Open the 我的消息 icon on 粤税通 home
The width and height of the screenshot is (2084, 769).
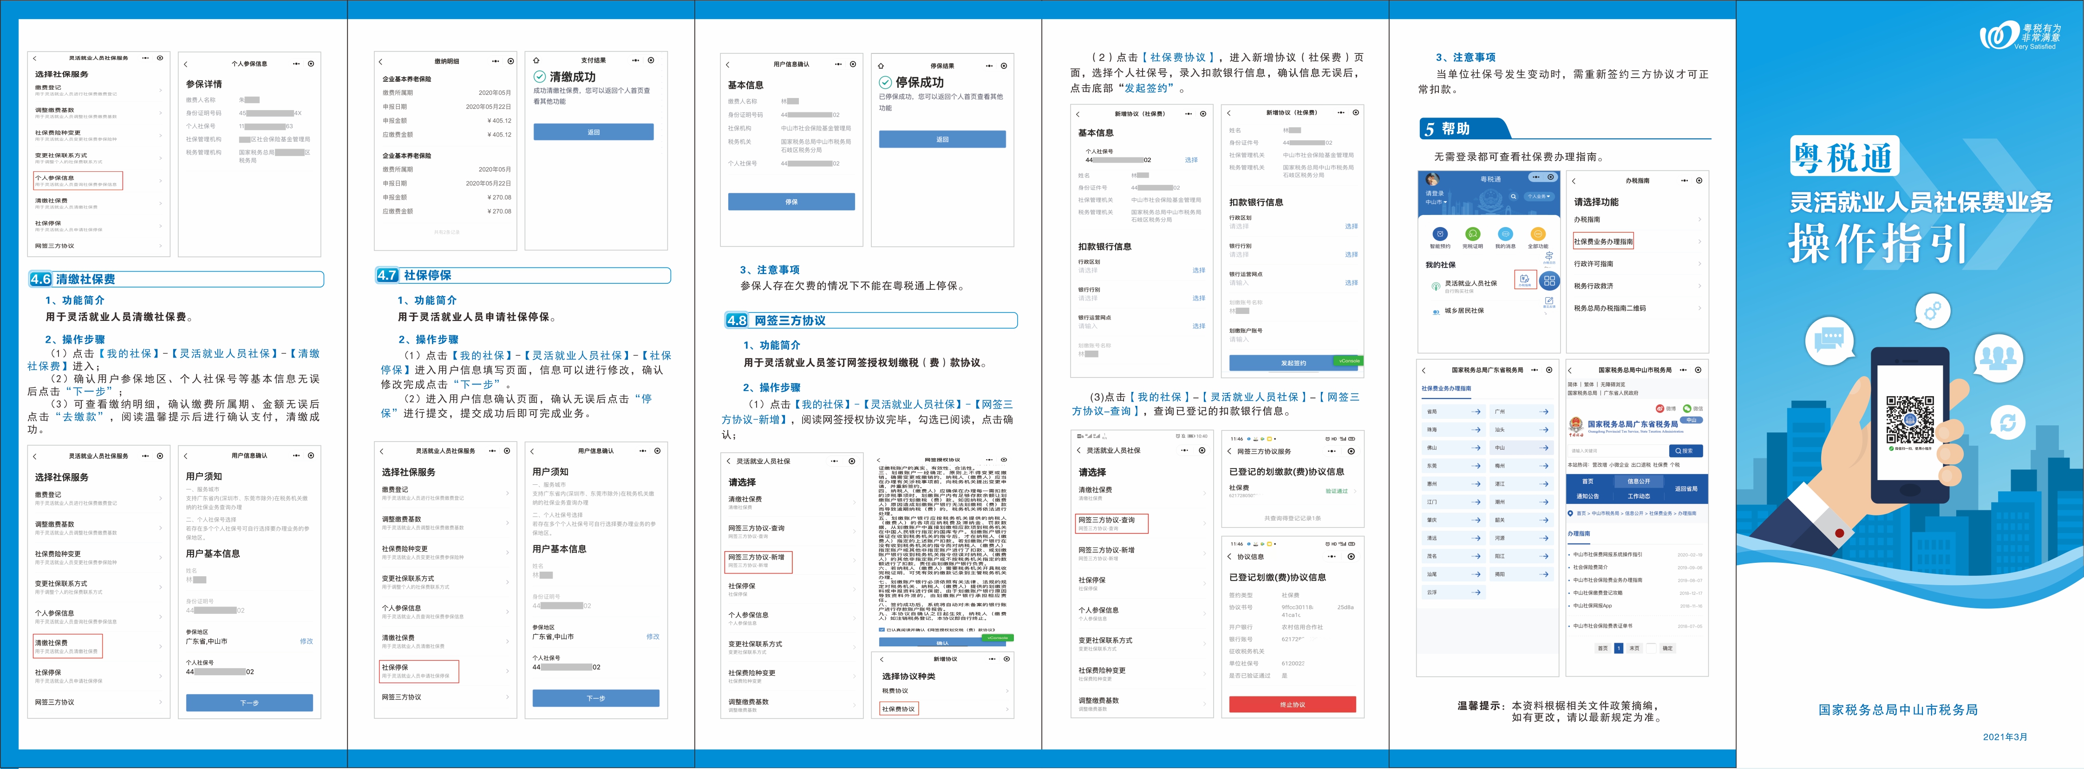click(1506, 234)
